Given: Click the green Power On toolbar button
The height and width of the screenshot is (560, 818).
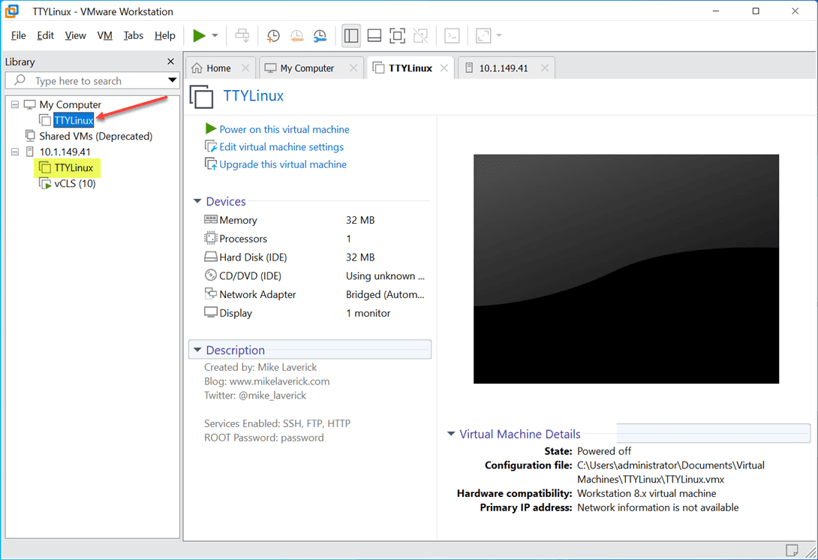Looking at the screenshot, I should [x=199, y=35].
